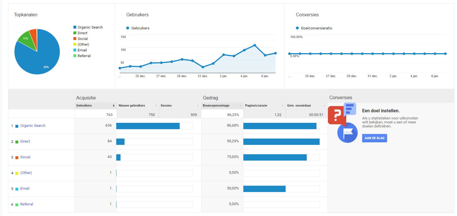457x216 pixels.
Task: Click Organic Search legend color swatch
Action: (x=75, y=27)
